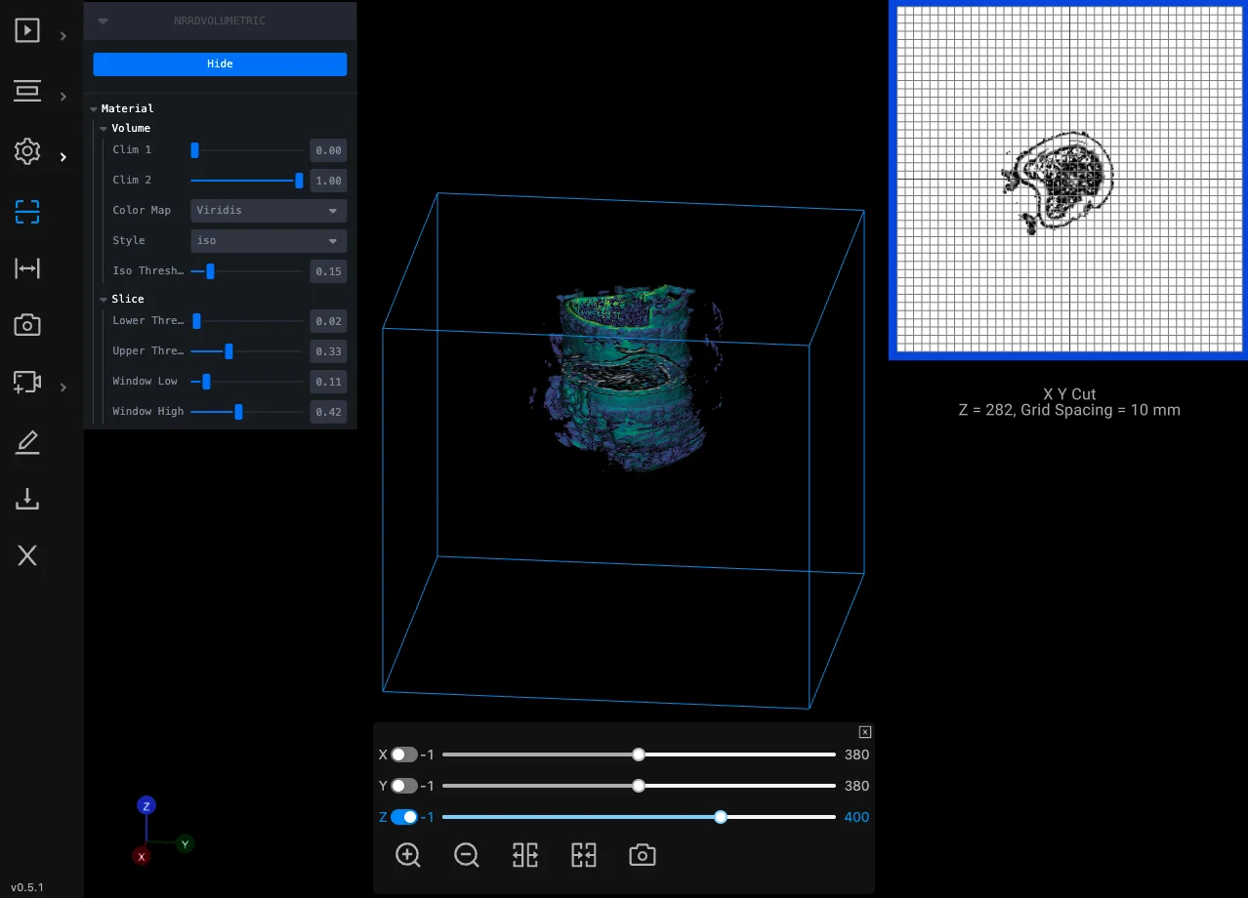This screenshot has height=898, width=1248.
Task: Click the expand split view icon
Action: 525,855
